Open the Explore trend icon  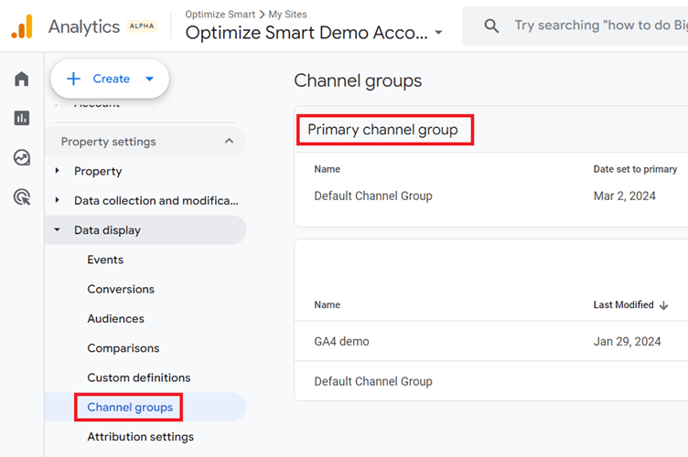click(22, 157)
